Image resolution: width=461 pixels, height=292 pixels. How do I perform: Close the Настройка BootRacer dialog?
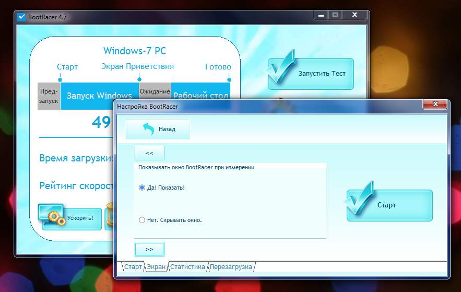435,104
